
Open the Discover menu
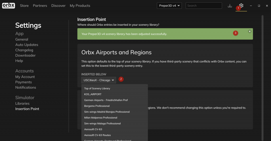[58, 5]
